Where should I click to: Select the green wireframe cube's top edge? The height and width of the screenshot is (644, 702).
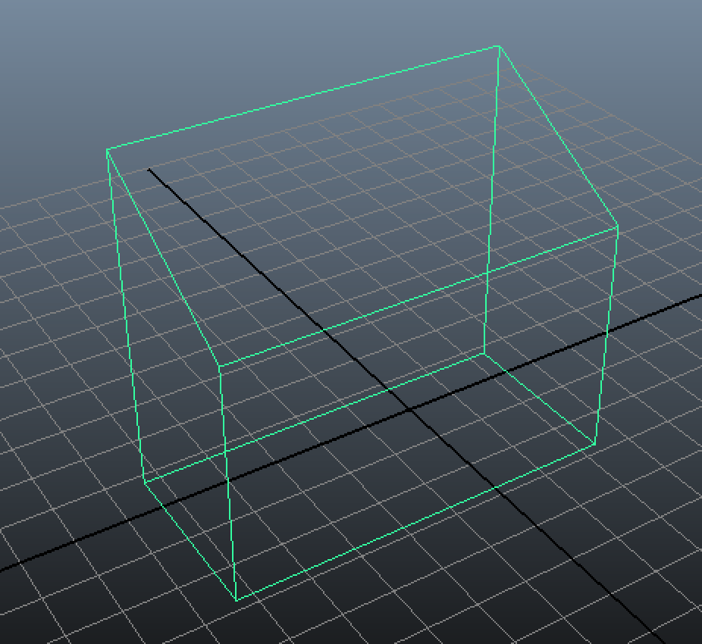[303, 98]
